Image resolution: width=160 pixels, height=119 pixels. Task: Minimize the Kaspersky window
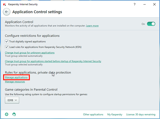coord(144,4)
